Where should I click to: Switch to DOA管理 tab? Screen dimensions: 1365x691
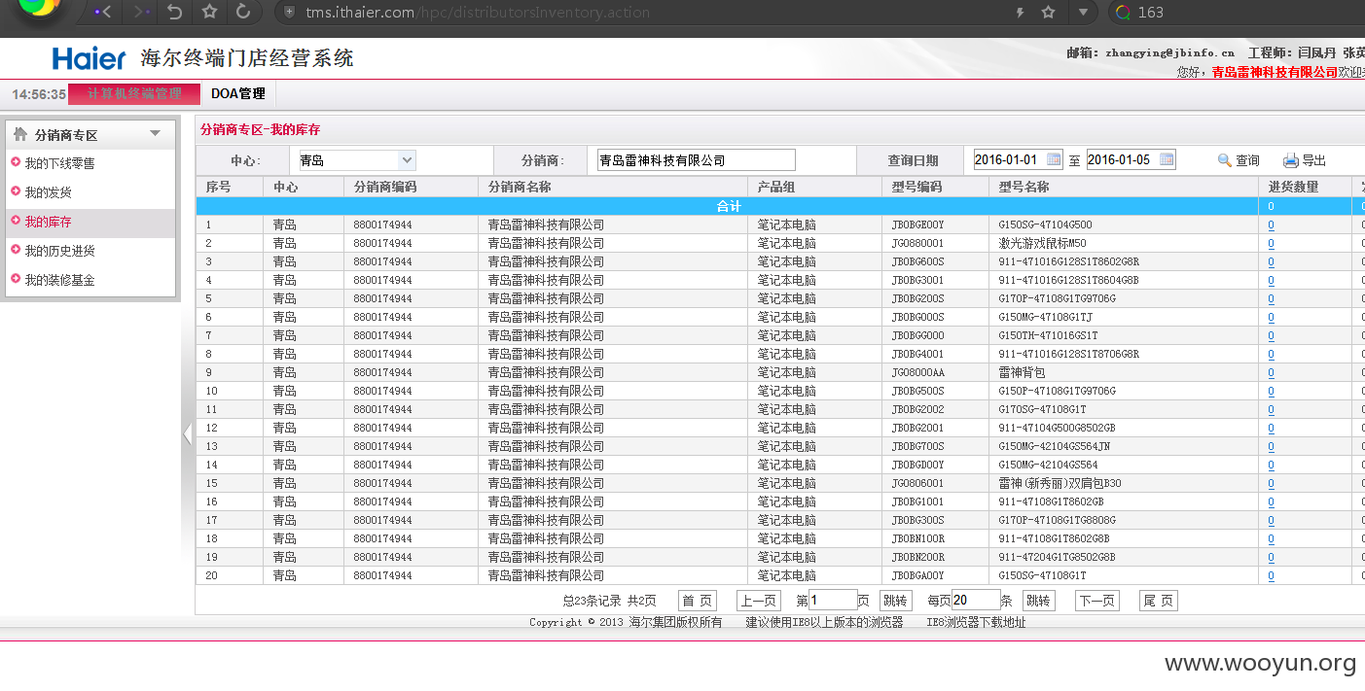coord(238,94)
